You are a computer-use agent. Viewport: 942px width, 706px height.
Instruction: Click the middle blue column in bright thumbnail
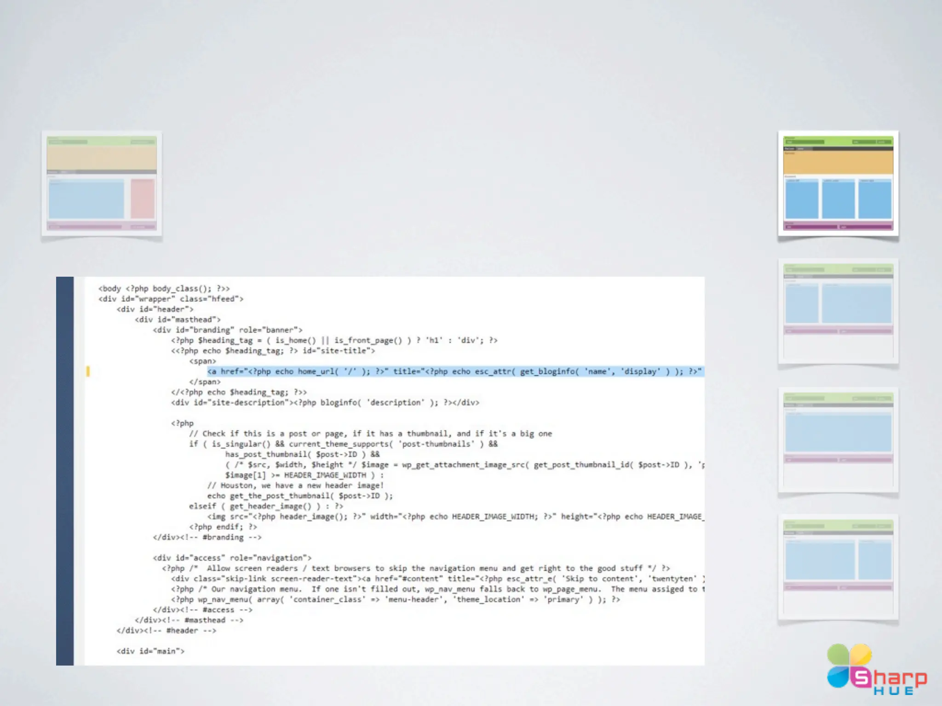tap(838, 199)
